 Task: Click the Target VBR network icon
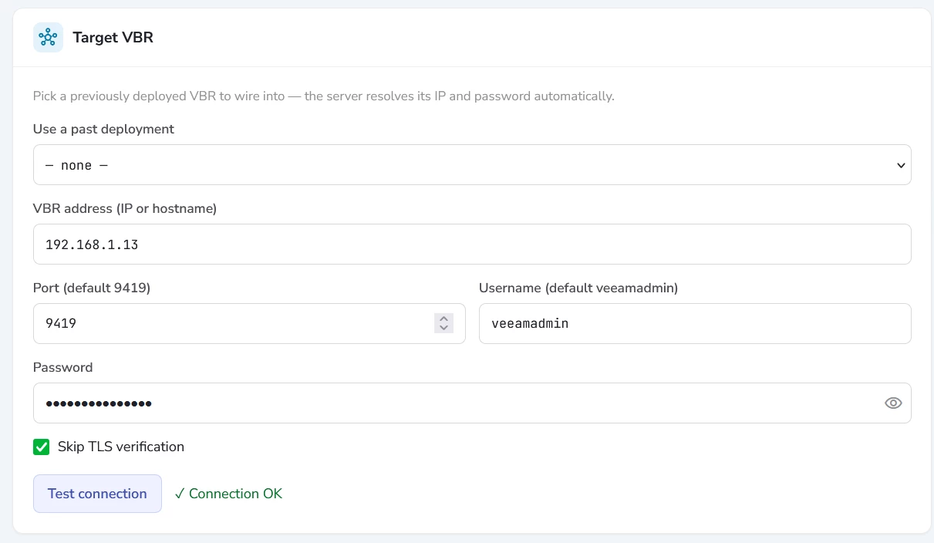coord(48,37)
